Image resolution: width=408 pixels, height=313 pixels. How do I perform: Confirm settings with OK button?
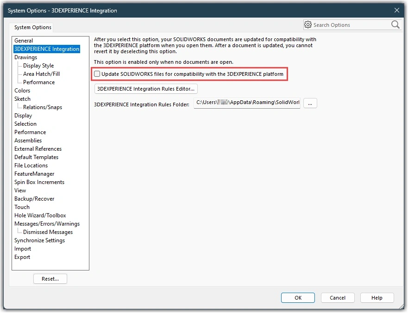[x=298, y=298]
